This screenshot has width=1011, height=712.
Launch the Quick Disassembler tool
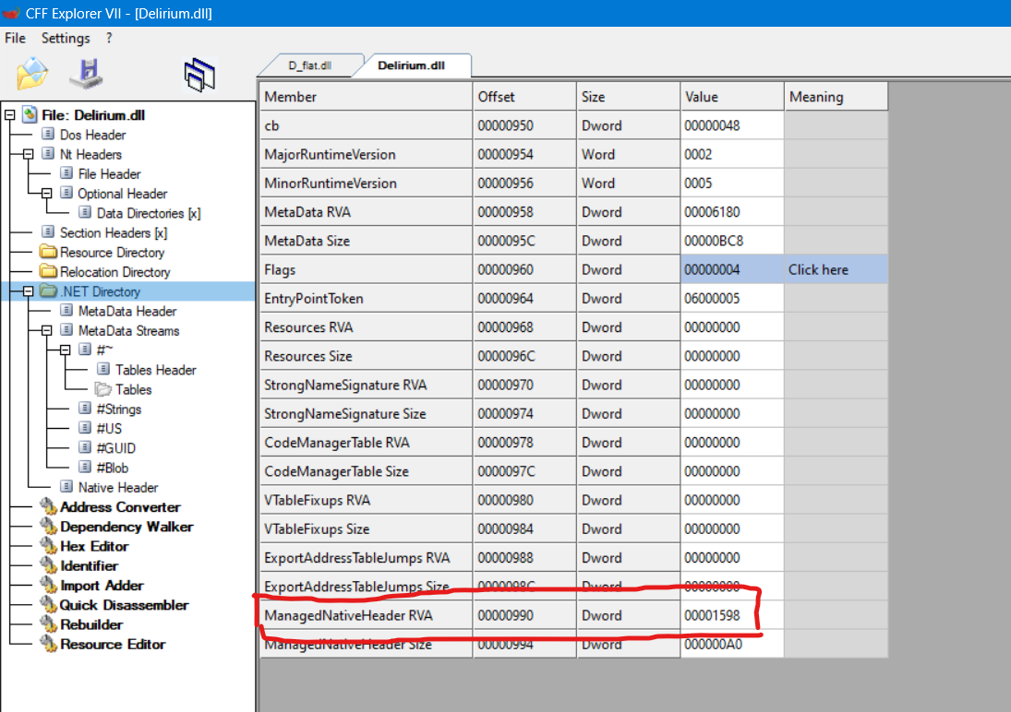[x=124, y=605]
